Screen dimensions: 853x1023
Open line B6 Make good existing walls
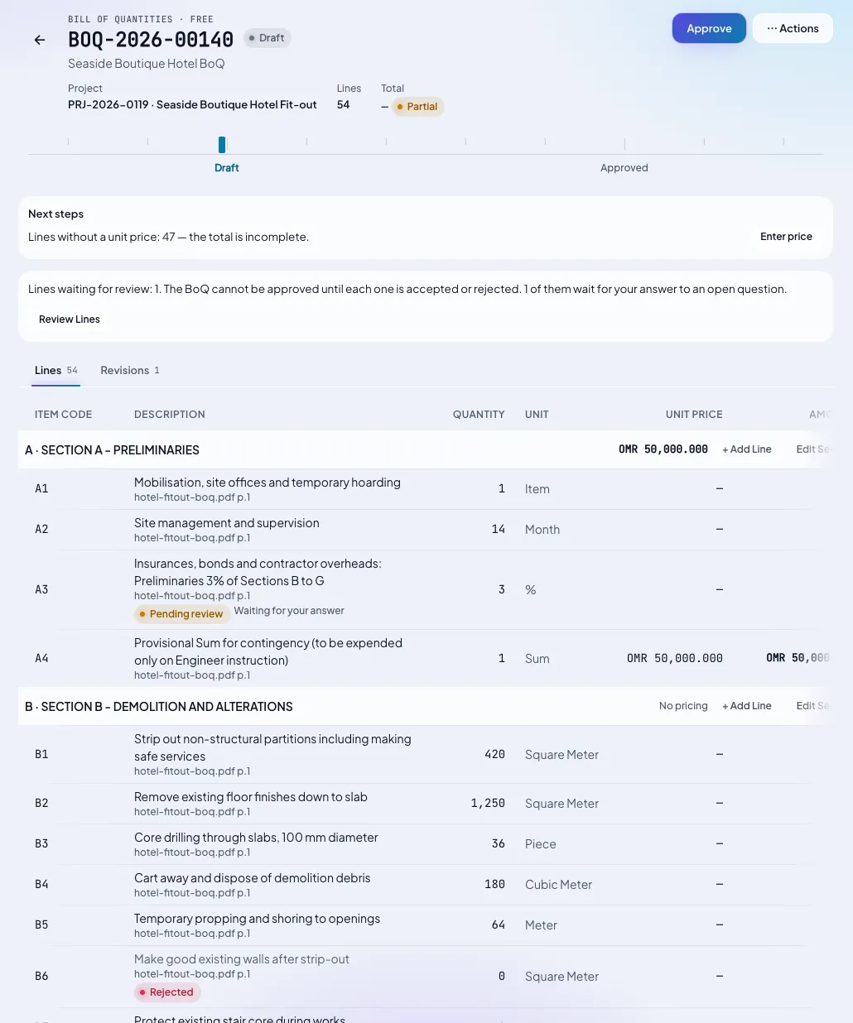coord(242,959)
